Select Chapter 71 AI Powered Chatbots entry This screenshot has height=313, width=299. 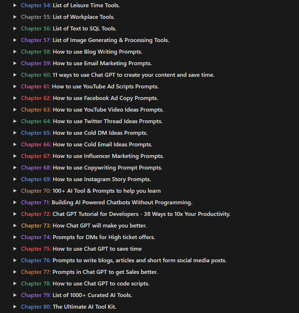point(107,203)
